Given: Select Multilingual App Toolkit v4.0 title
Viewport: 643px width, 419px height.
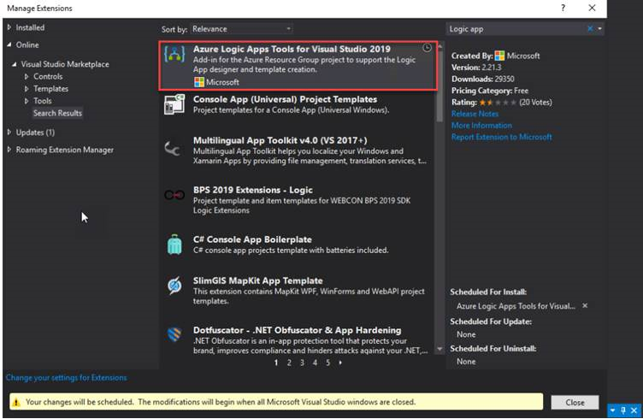Looking at the screenshot, I should pyautogui.click(x=280, y=140).
